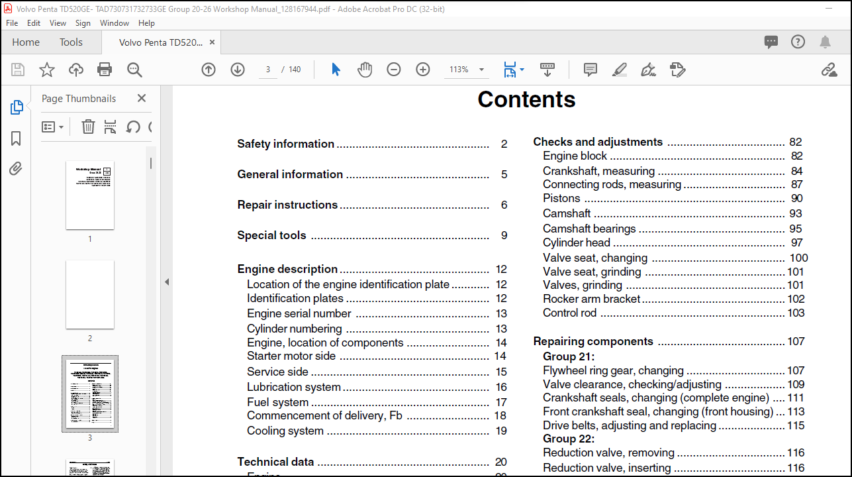The width and height of the screenshot is (852, 477).
Task: Click the thumbnails panel scrollbar
Action: tap(151, 163)
